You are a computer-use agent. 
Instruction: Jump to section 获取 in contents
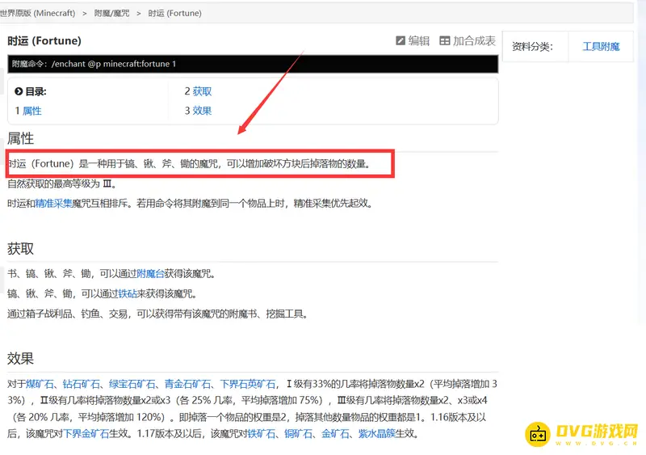click(x=202, y=92)
